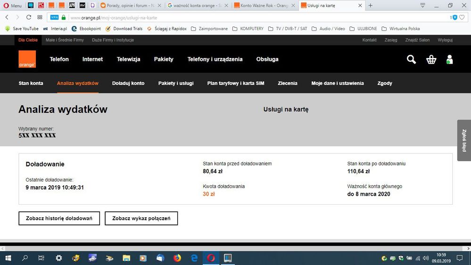The image size is (471, 265).
Task: Open the user account profile icon
Action: 449,59
